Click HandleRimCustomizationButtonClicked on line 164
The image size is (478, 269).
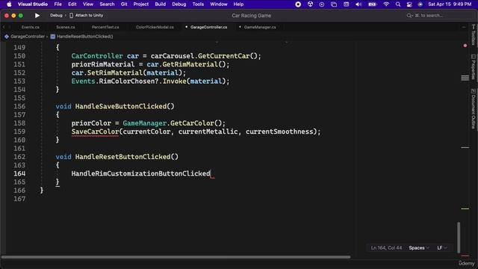[x=141, y=173]
